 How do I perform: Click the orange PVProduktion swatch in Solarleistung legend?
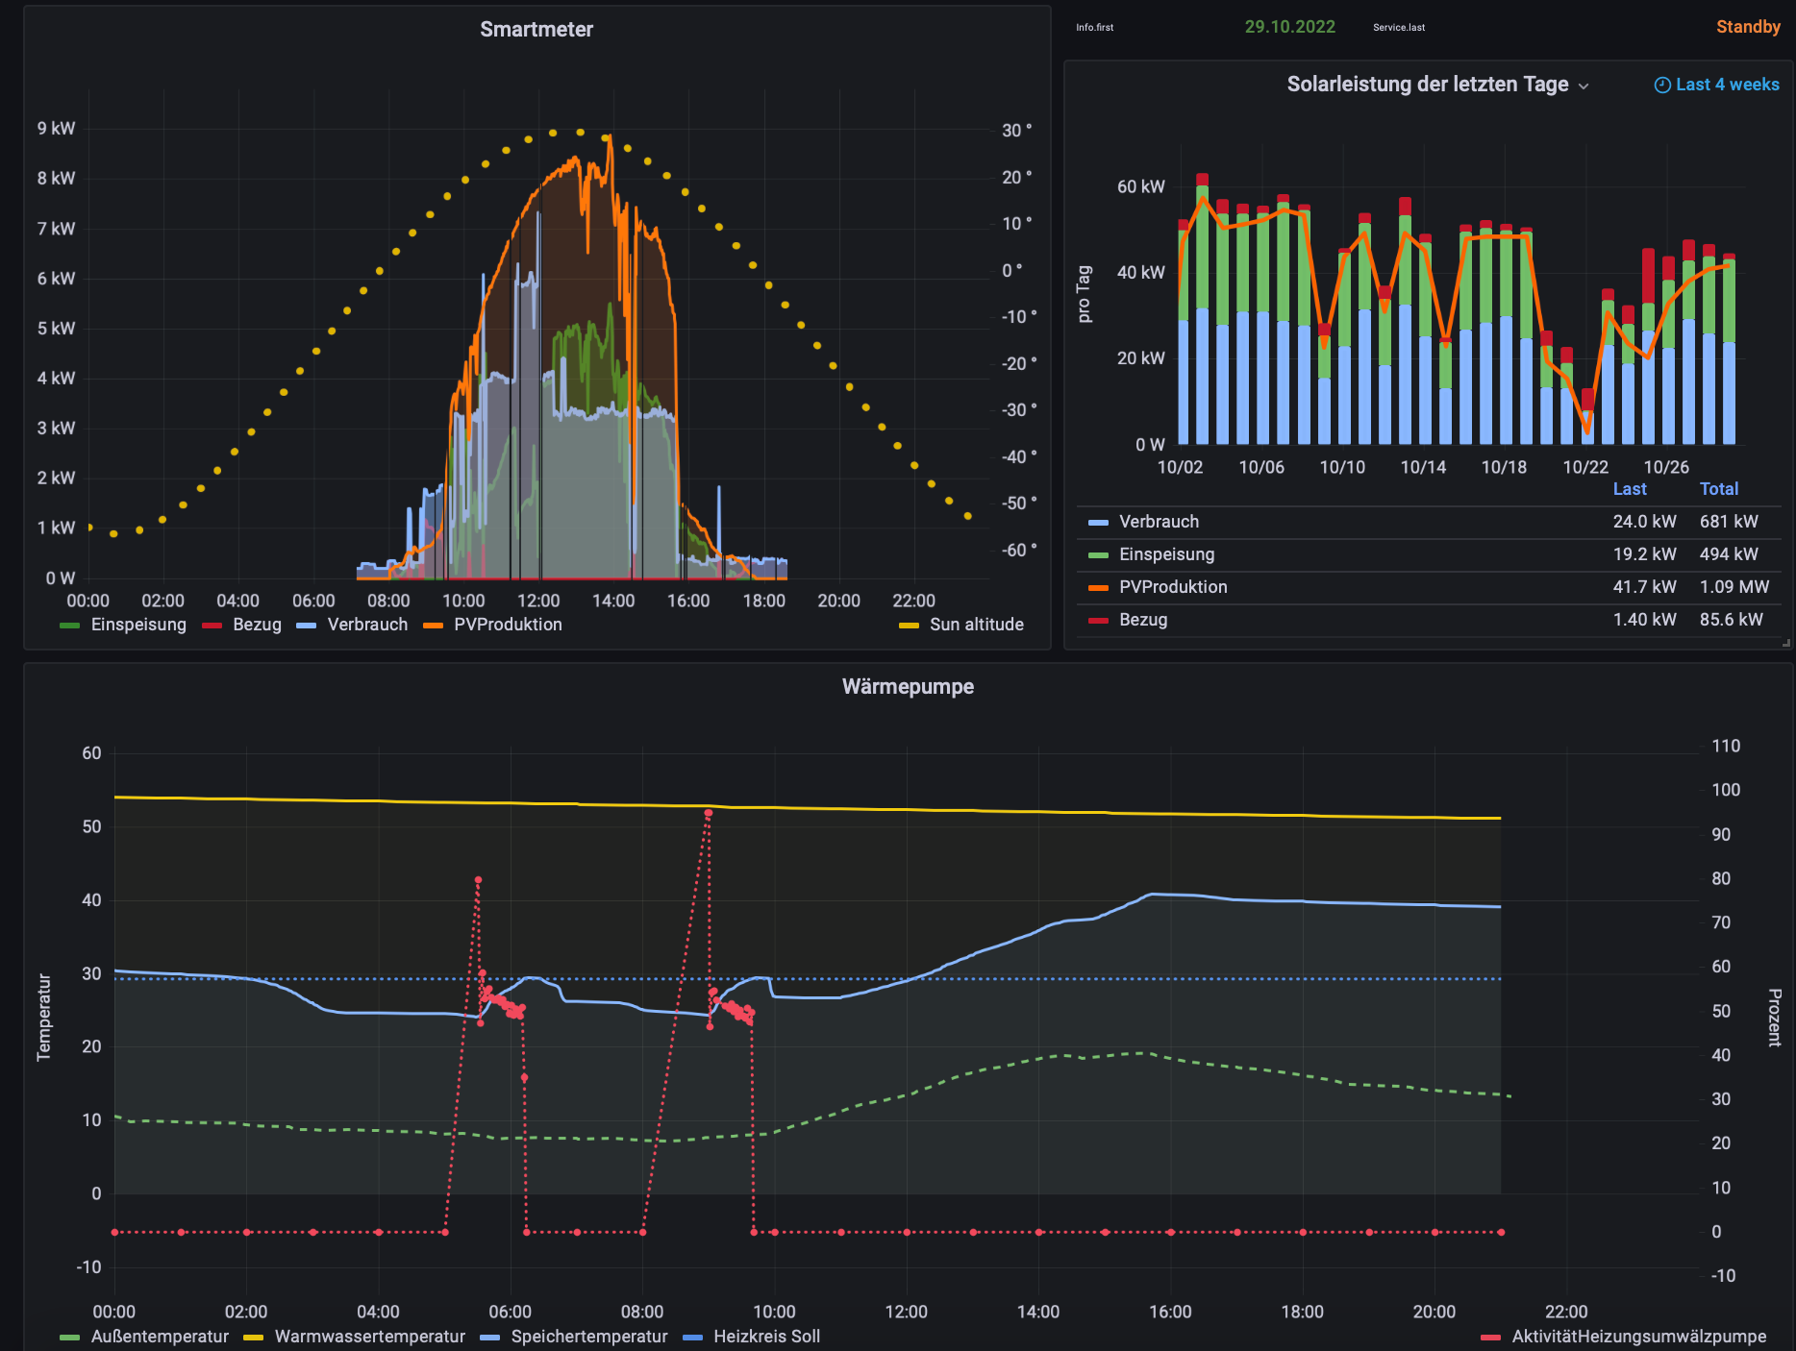click(1098, 588)
